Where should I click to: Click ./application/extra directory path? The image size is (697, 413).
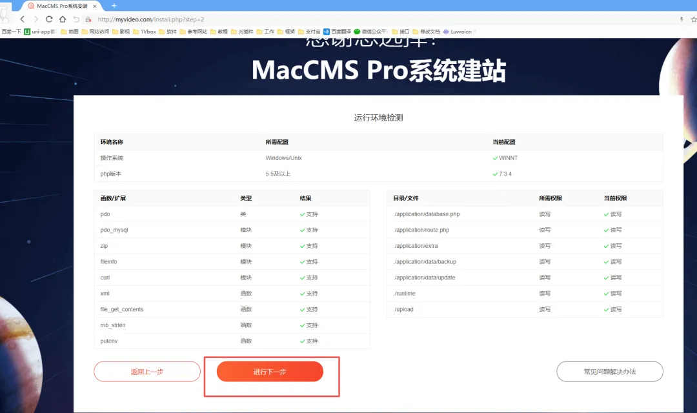pos(416,246)
